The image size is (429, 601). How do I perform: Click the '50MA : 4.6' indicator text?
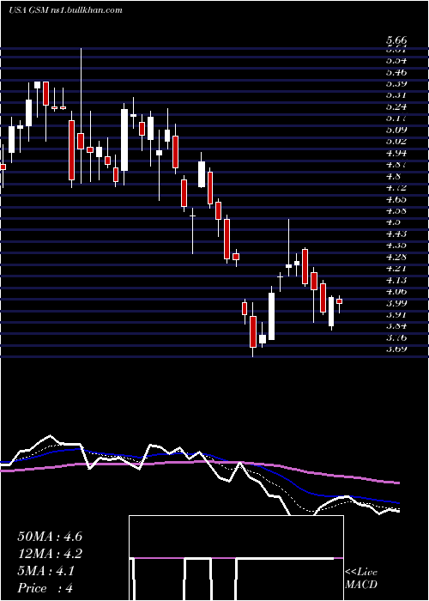pos(50,537)
